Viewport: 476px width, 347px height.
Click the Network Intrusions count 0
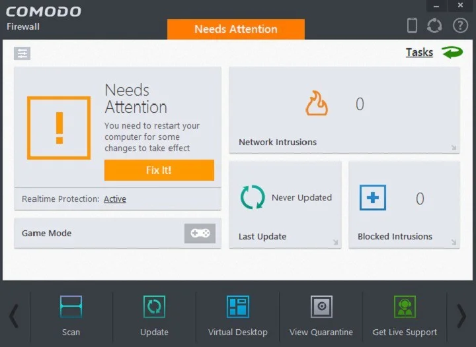360,104
